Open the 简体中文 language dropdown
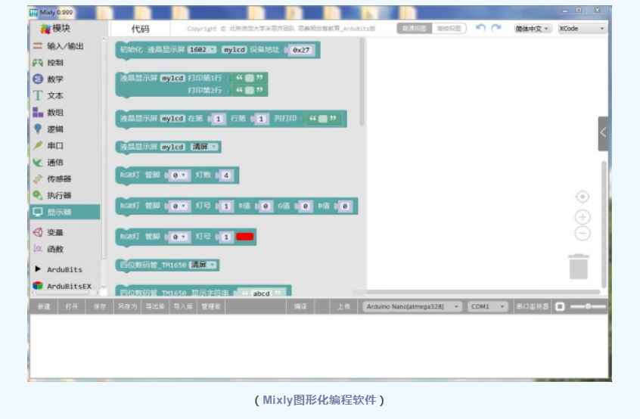 (x=533, y=29)
